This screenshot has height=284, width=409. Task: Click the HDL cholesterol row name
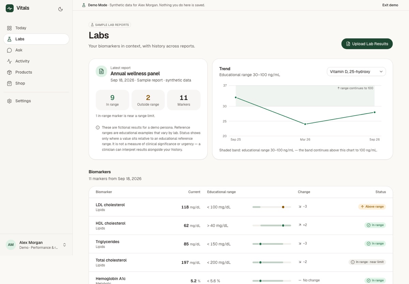[x=110, y=223]
